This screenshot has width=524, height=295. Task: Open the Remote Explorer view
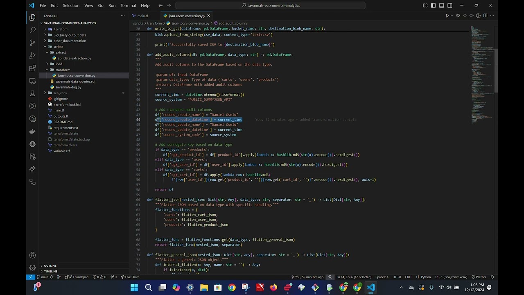32,81
